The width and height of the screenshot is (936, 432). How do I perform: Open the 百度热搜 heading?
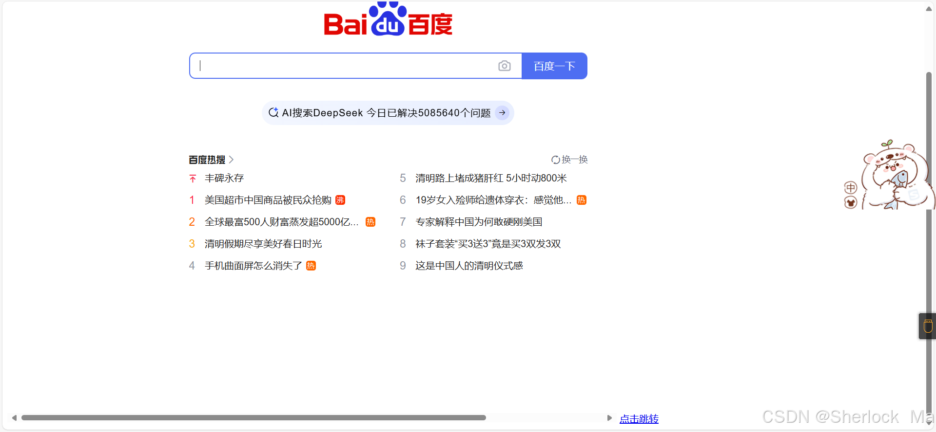(x=207, y=160)
